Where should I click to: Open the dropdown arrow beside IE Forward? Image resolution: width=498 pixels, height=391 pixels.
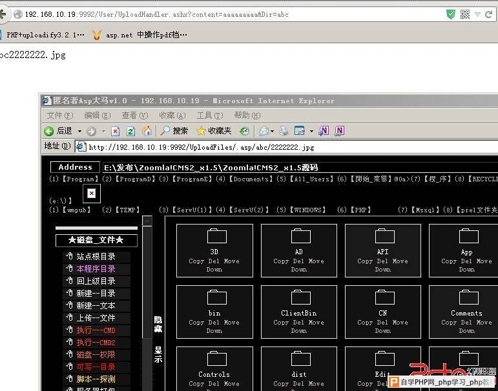pos(103,131)
